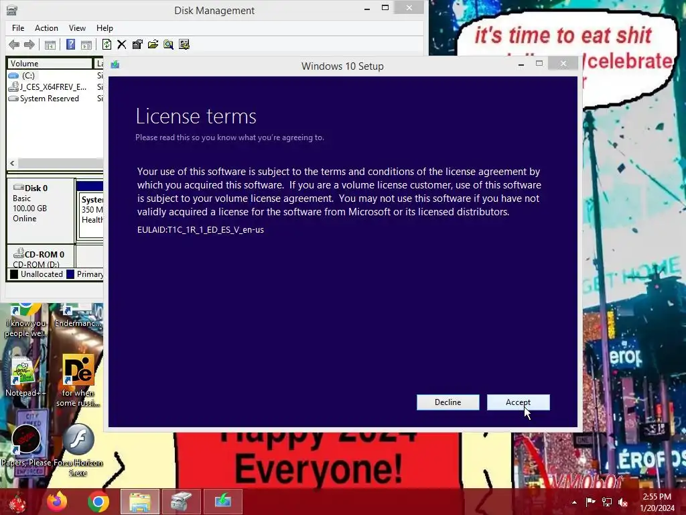
Task: Click the Action Center flag tray icon
Action: pos(590,502)
